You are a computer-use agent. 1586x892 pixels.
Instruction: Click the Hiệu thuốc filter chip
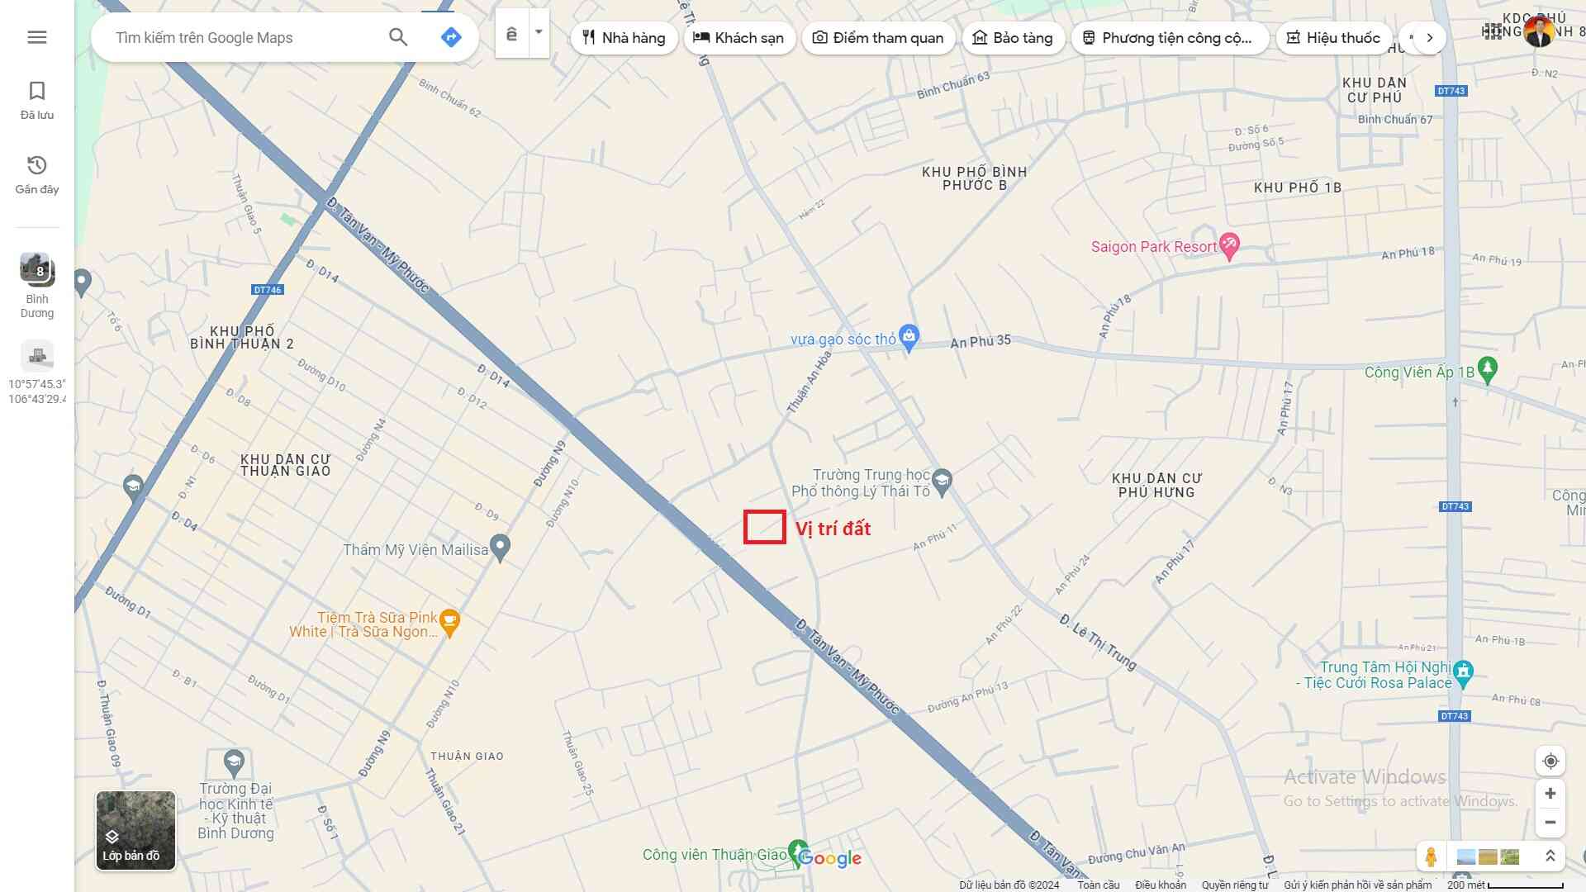(x=1333, y=38)
